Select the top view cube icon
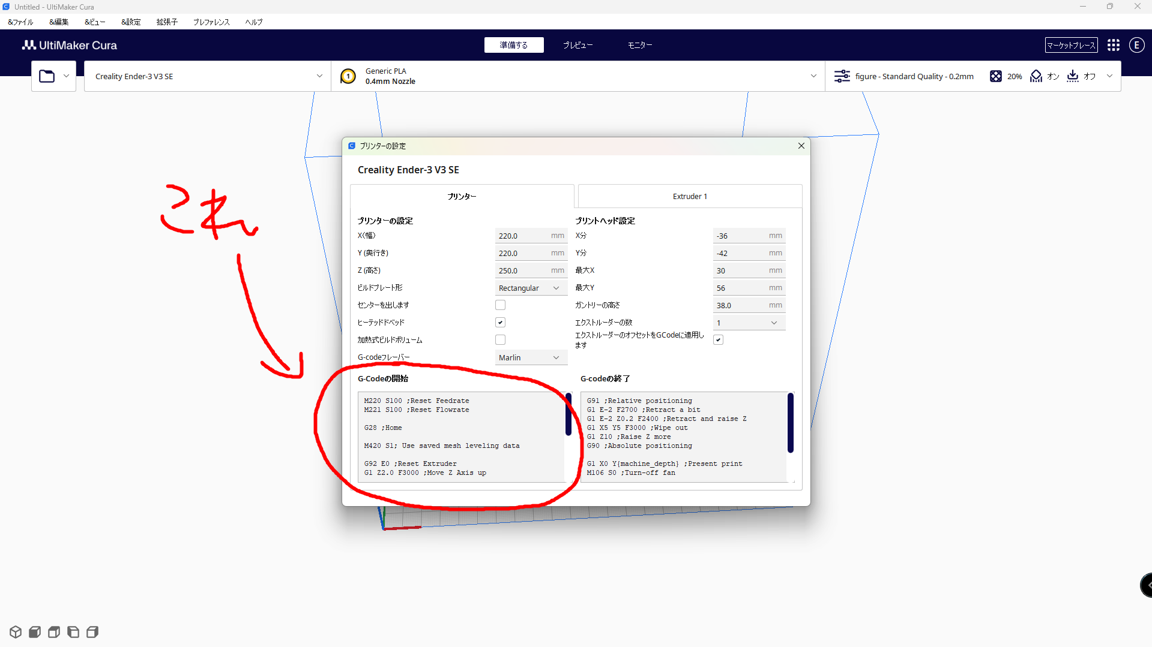Image resolution: width=1152 pixels, height=647 pixels. tap(54, 632)
